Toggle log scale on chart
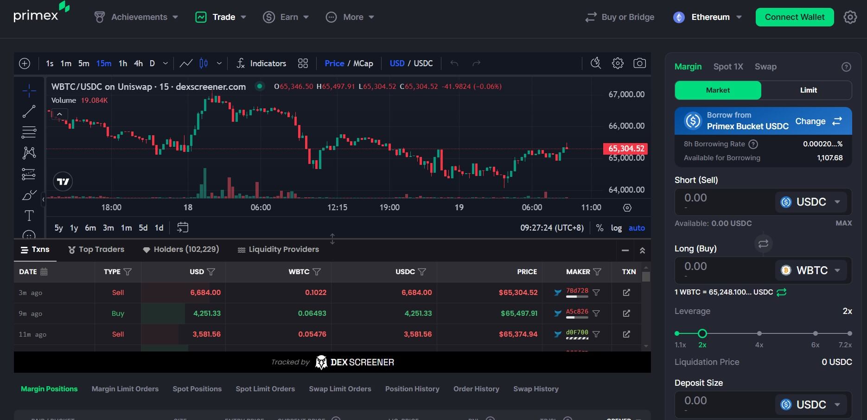The width and height of the screenshot is (867, 420). (616, 228)
